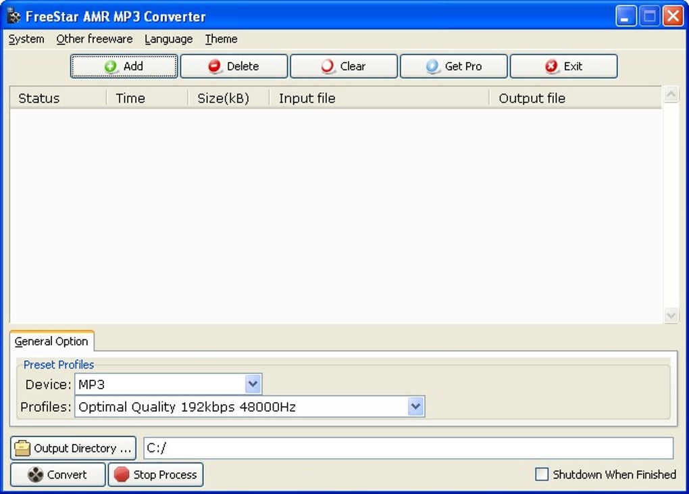Click the Exit button
Viewport: 689px width, 494px height.
[x=563, y=66]
